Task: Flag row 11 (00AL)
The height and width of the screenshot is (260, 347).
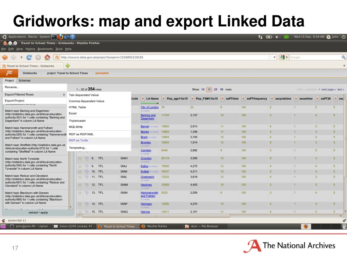Action: pos(87,177)
